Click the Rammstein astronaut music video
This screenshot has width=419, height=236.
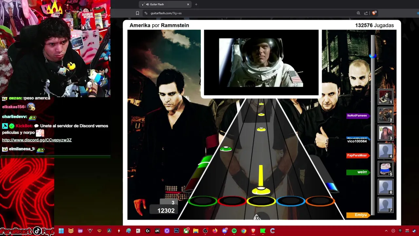point(261,63)
